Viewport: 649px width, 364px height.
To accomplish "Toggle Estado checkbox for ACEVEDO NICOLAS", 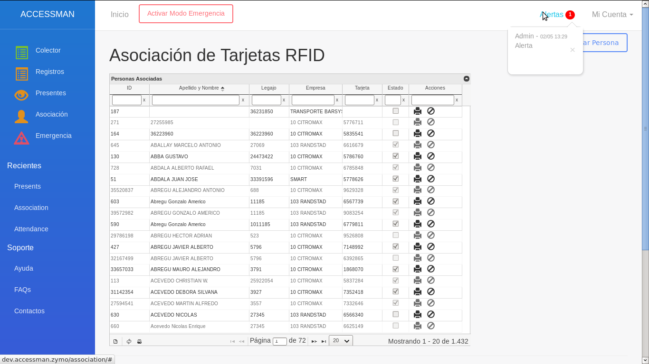I will [x=395, y=314].
